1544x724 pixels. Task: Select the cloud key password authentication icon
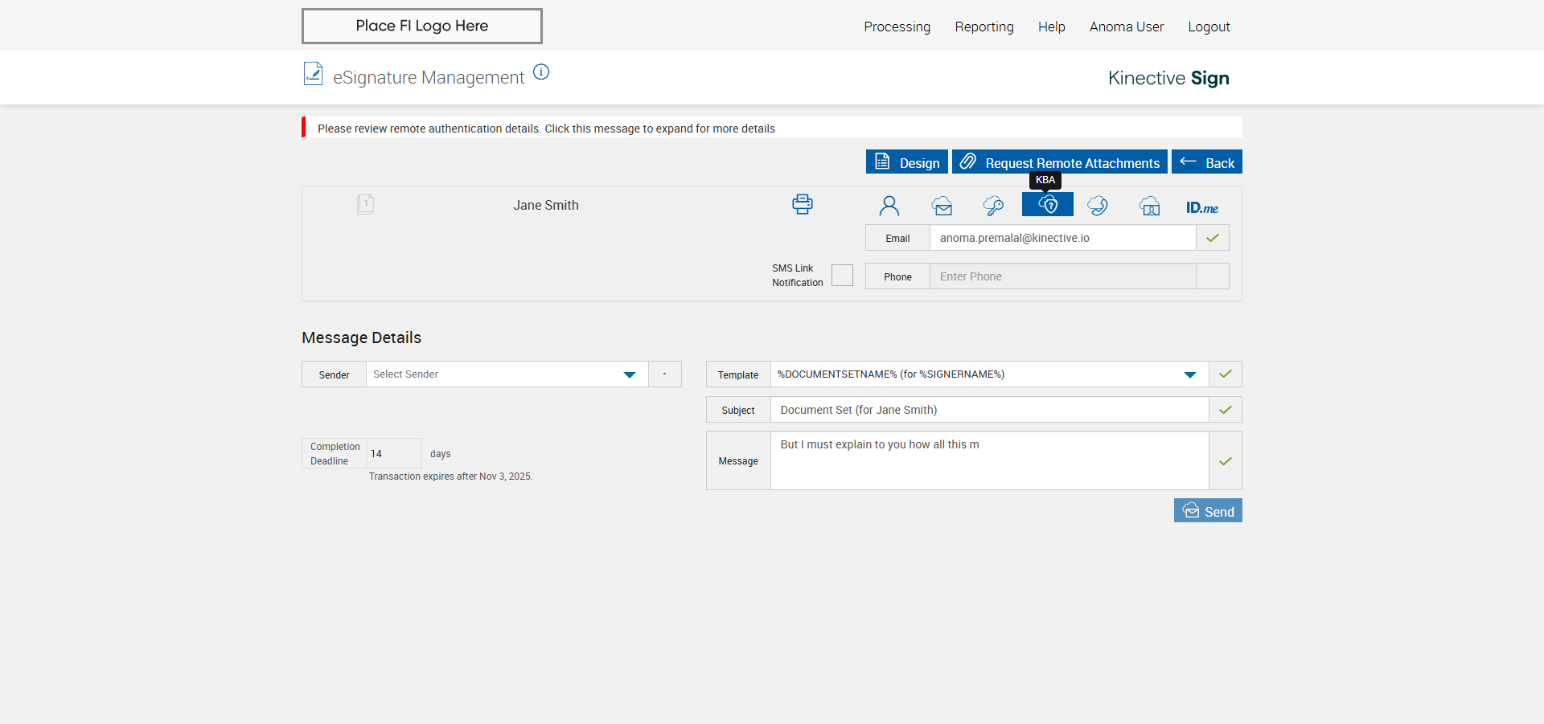[x=993, y=206]
